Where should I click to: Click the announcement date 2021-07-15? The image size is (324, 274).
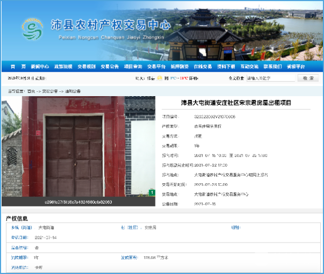[x=205, y=204]
